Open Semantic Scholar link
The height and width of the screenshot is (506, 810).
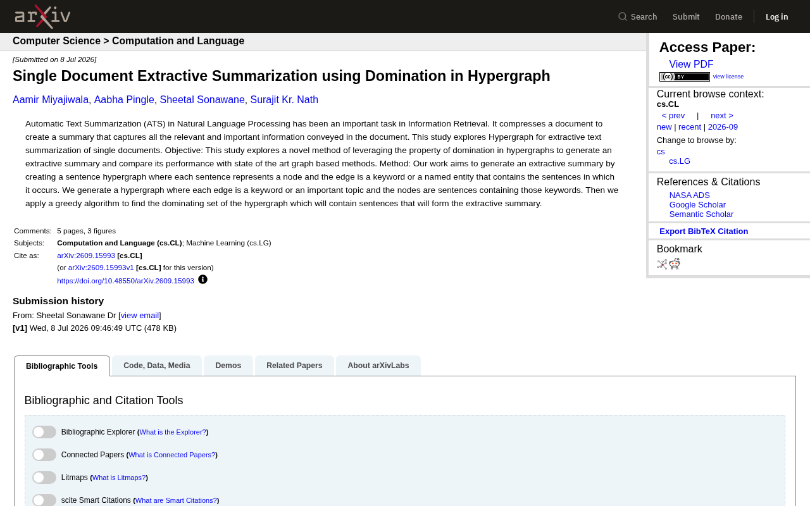(701, 214)
